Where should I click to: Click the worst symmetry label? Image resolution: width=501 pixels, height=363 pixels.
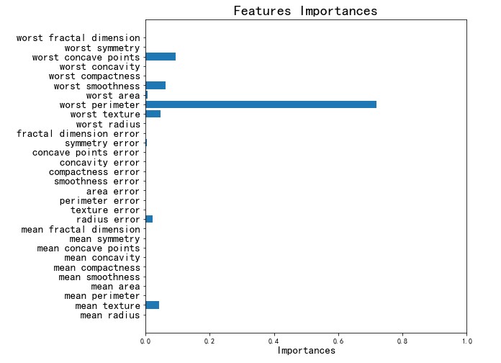pyautogui.click(x=102, y=48)
